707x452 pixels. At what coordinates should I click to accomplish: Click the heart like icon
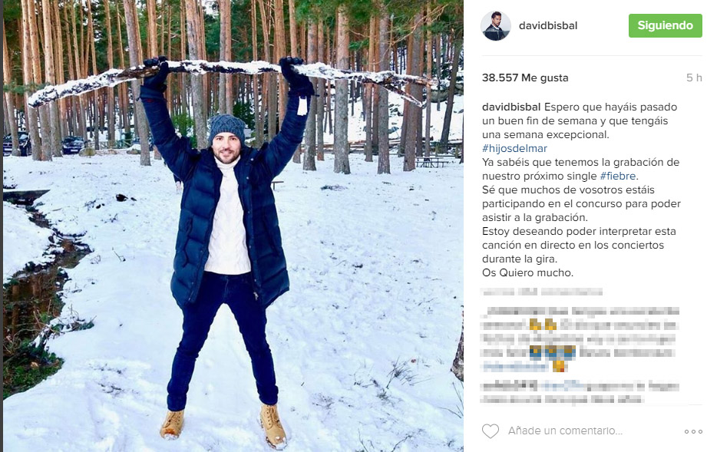490,431
